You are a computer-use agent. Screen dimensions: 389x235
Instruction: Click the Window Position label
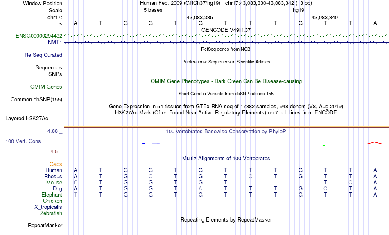[43, 3]
